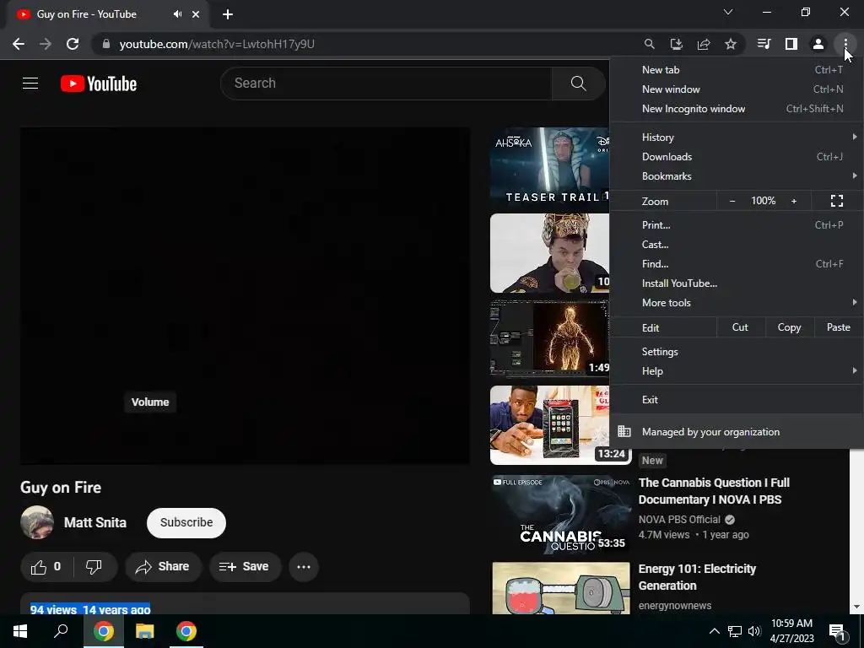The image size is (864, 648).
Task: Mute the tab via speaker icon
Action: point(177,14)
